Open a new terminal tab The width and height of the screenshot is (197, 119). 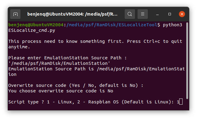(15, 14)
